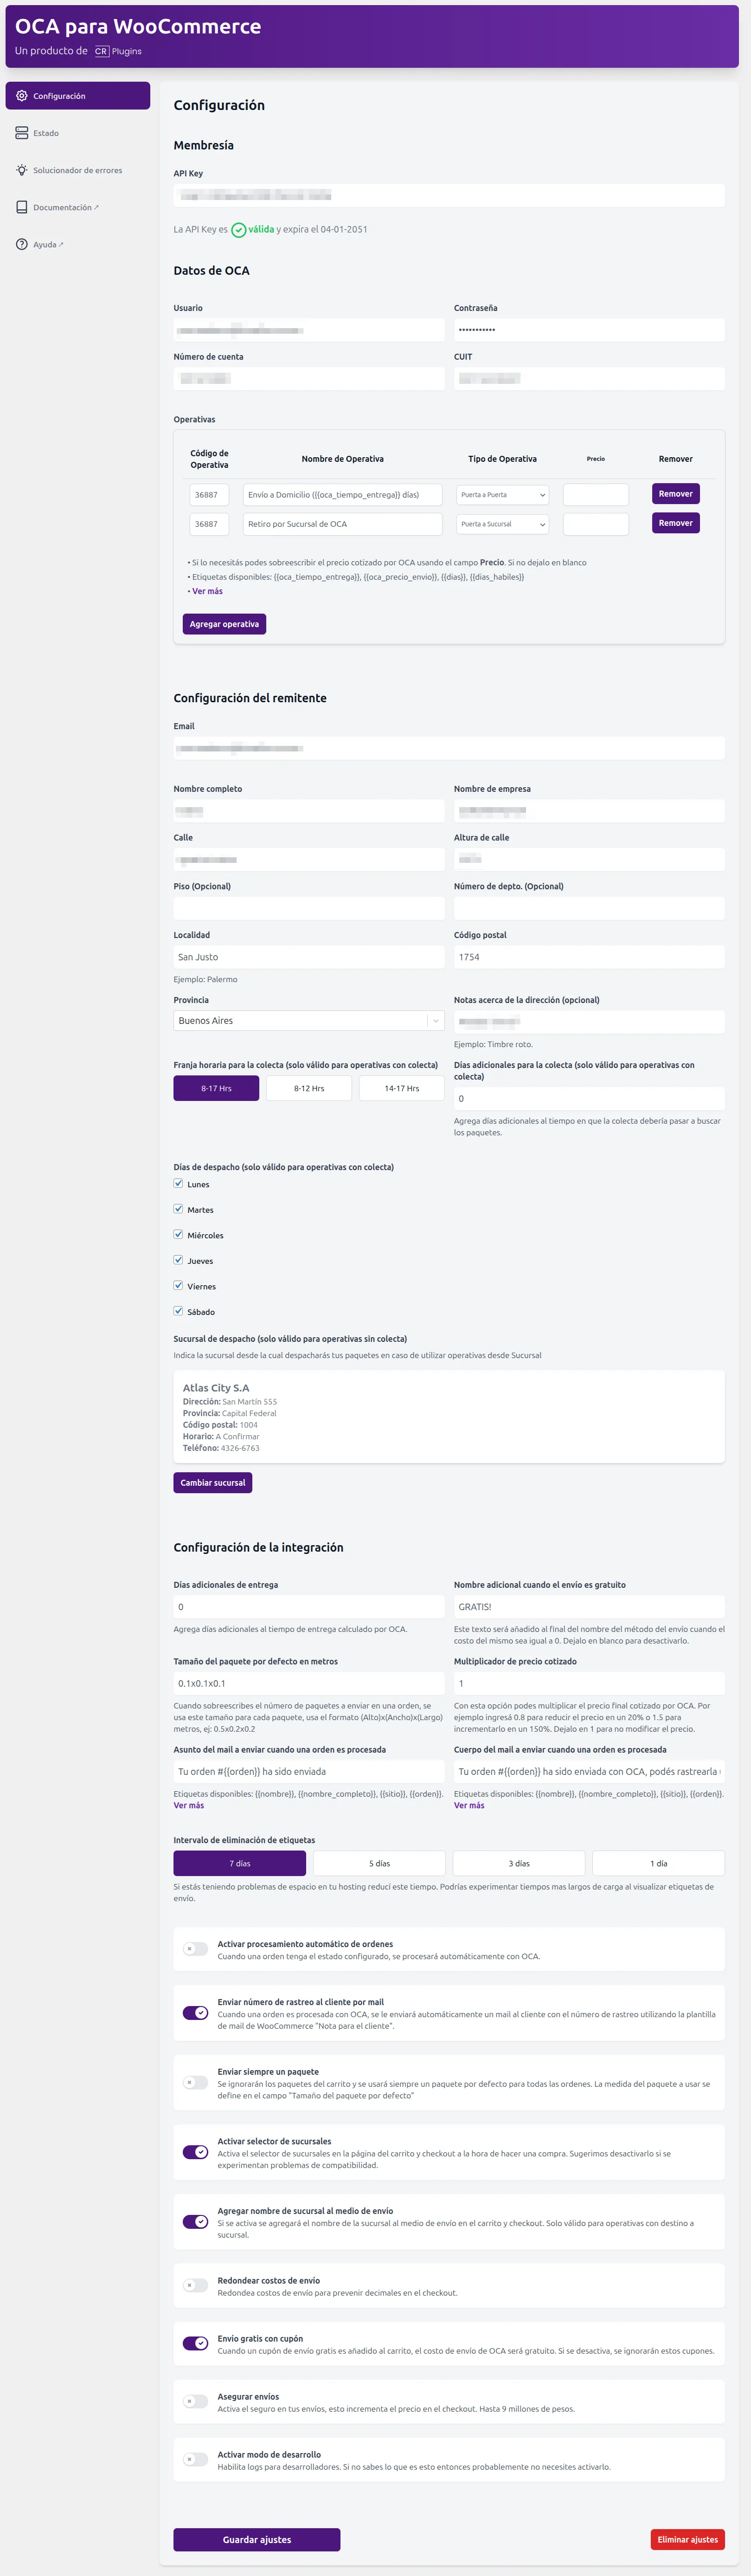Uncheck the Miércoles dispatch day checkbox
The width and height of the screenshot is (751, 2576).
coord(179,1235)
